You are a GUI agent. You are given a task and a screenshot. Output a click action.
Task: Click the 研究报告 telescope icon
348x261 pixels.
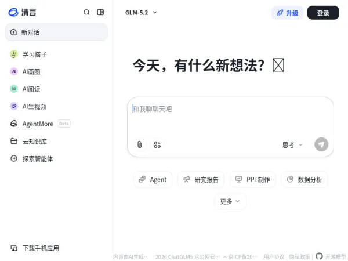186,179
